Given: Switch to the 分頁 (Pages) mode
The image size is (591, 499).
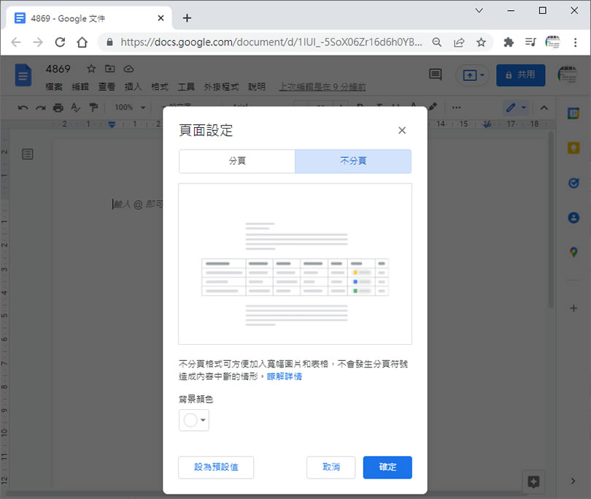Looking at the screenshot, I should point(237,161).
